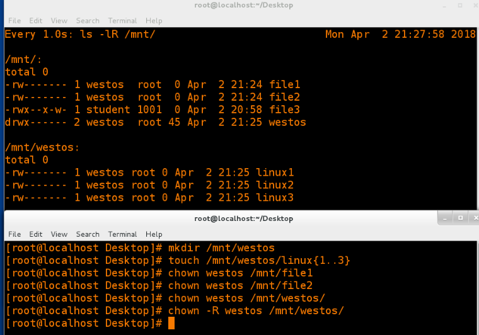
Task: Open Edit menu in upper terminal window
Action: coord(35,21)
